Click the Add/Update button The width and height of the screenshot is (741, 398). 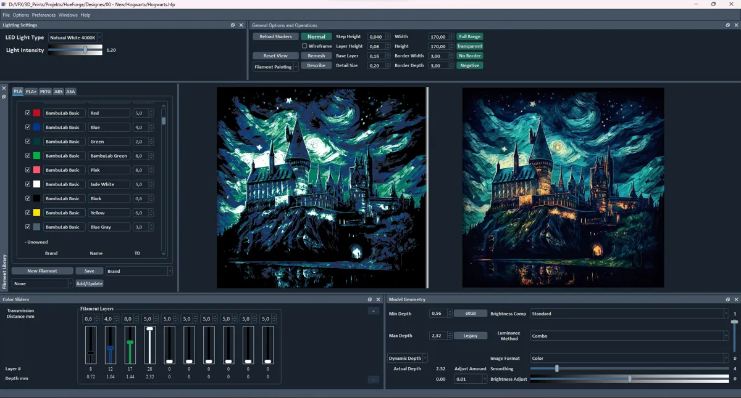pos(90,283)
